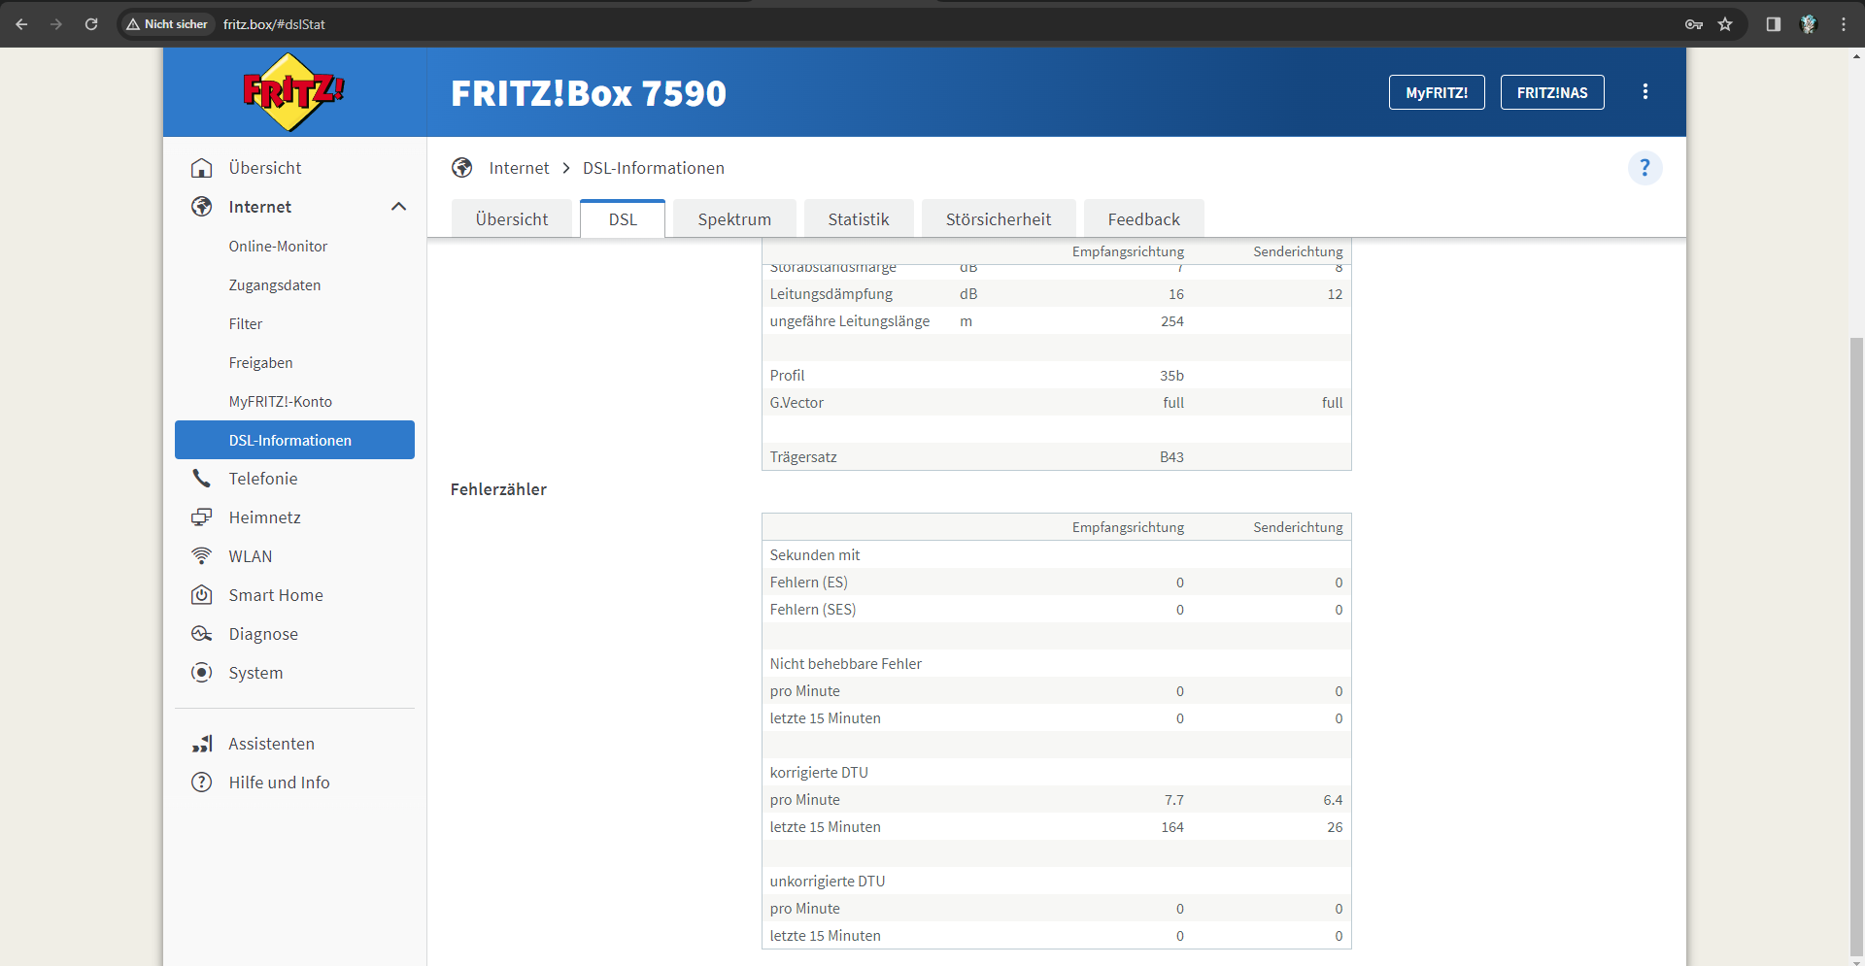Click the MyFRITZ! button
Image resolution: width=1865 pixels, height=966 pixels.
(x=1437, y=92)
